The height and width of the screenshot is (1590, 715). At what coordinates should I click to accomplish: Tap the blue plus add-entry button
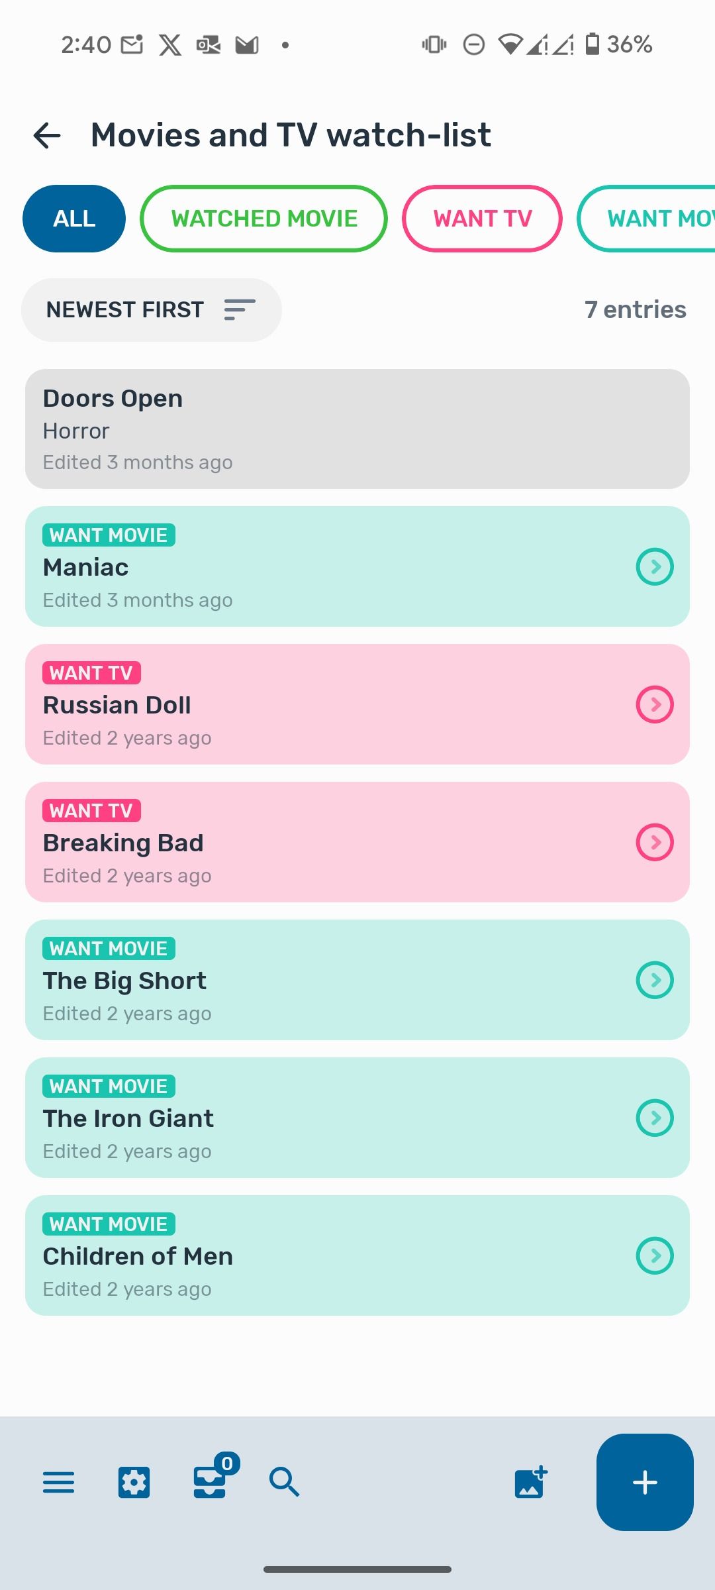(x=645, y=1482)
